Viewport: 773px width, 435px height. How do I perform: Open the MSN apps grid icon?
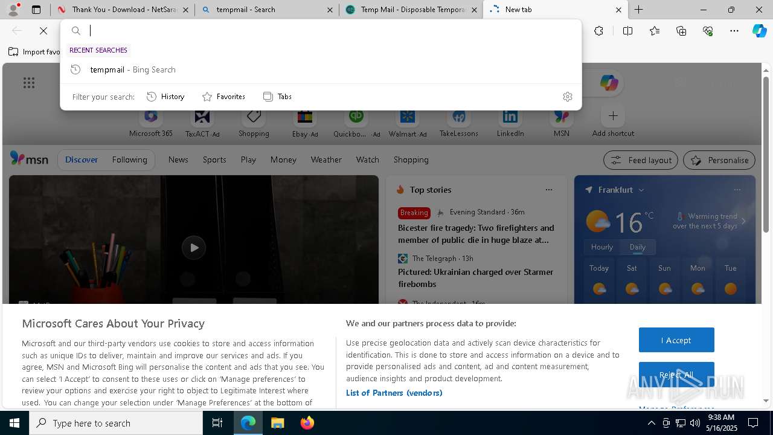pos(29,83)
